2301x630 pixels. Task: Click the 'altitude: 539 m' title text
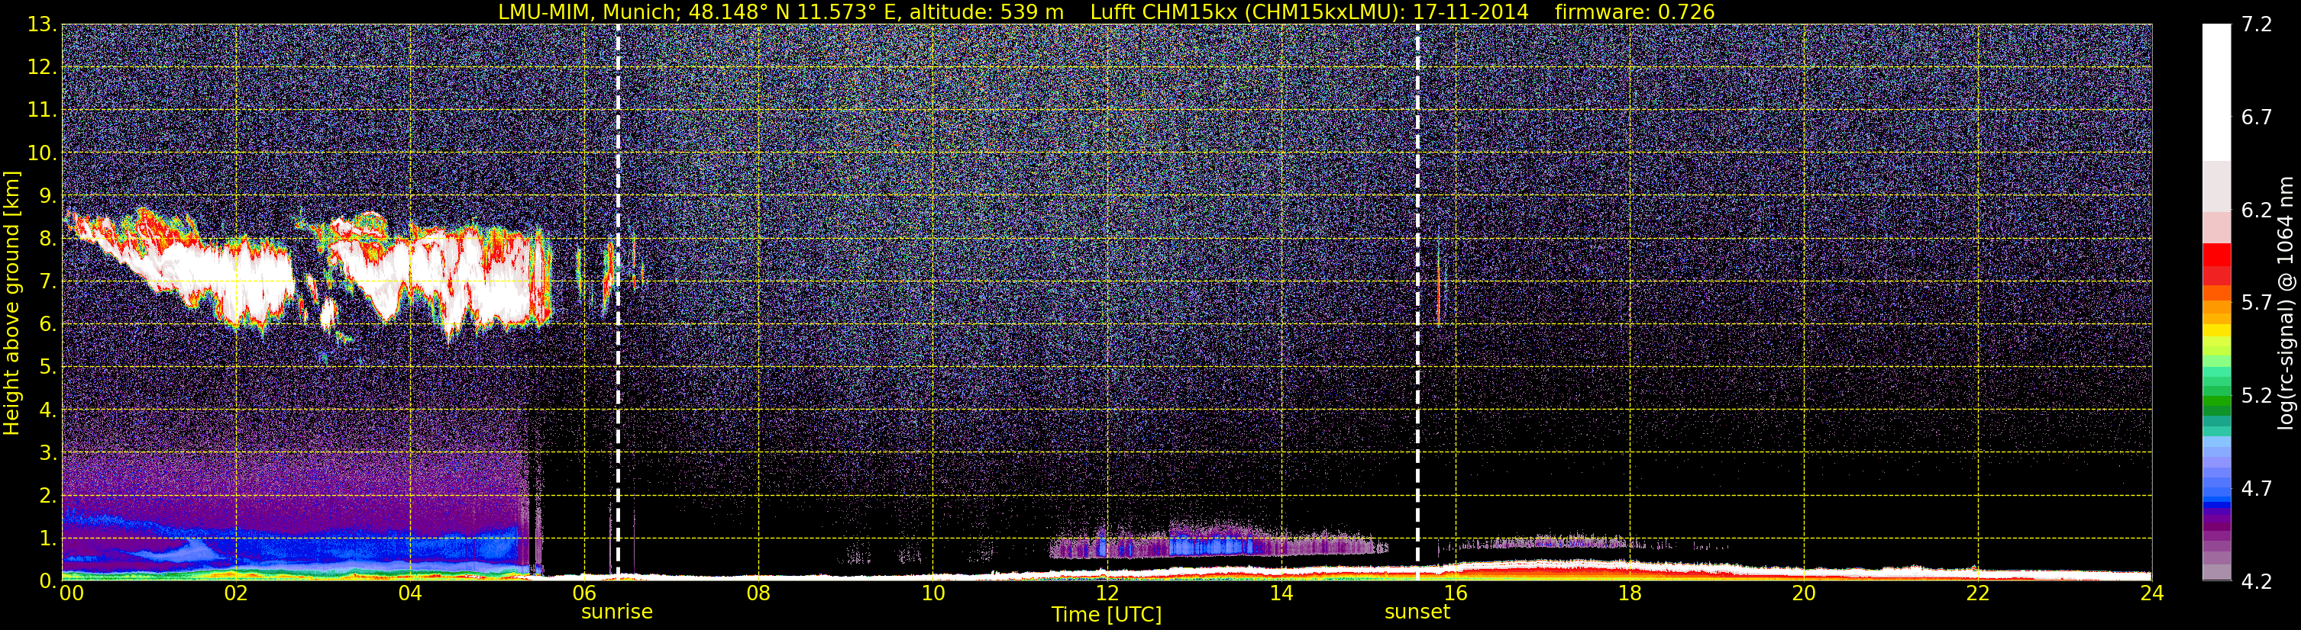click(986, 12)
